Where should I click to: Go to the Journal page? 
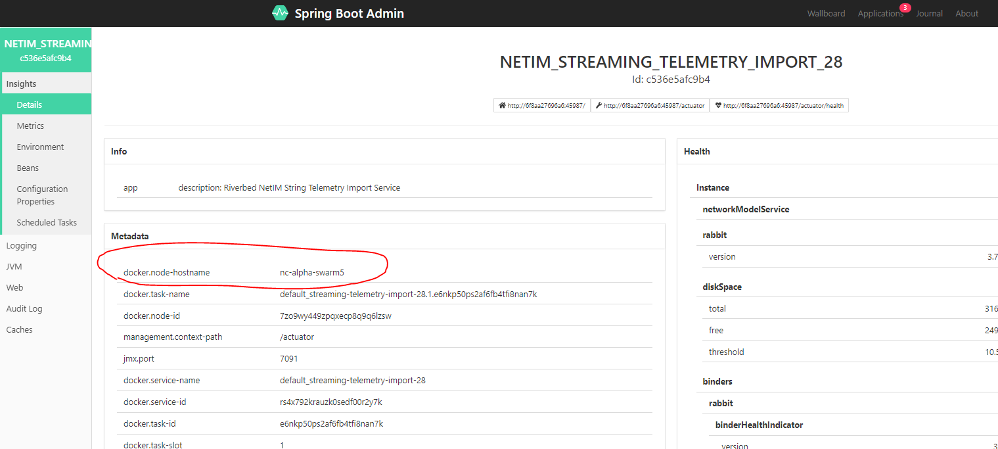929,13
